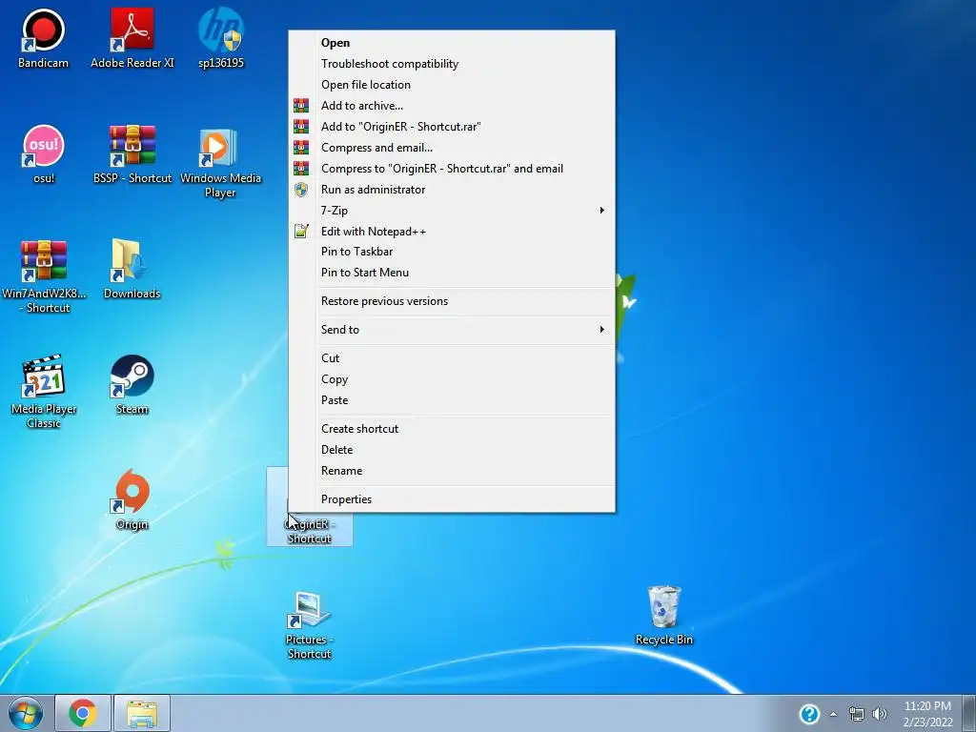
Task: Select the Win7AndW2K8 - Shortcut icon
Action: 44,276
